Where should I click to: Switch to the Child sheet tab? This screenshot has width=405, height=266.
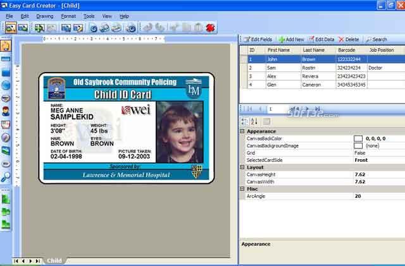[54, 260]
